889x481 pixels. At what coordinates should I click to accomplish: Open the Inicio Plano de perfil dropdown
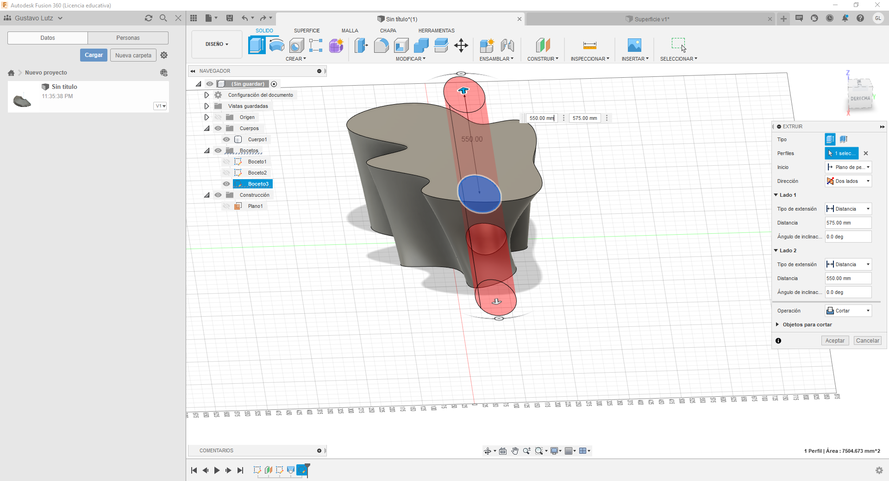pos(848,167)
